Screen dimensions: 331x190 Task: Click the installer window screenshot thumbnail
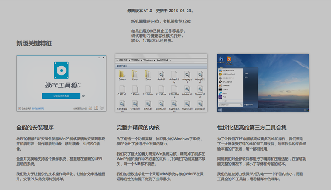click(x=61, y=83)
